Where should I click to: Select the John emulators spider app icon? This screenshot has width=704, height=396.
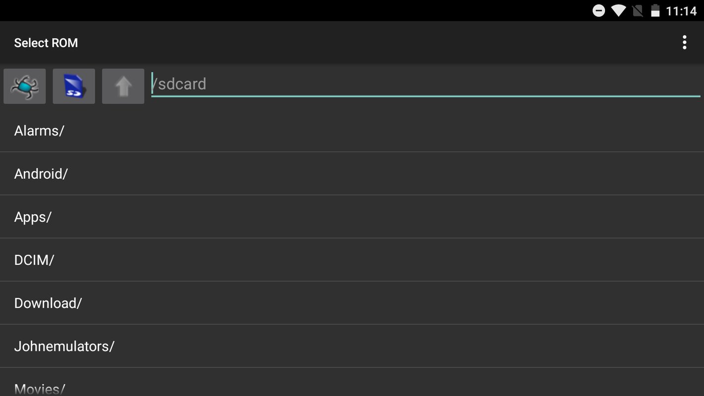24,86
